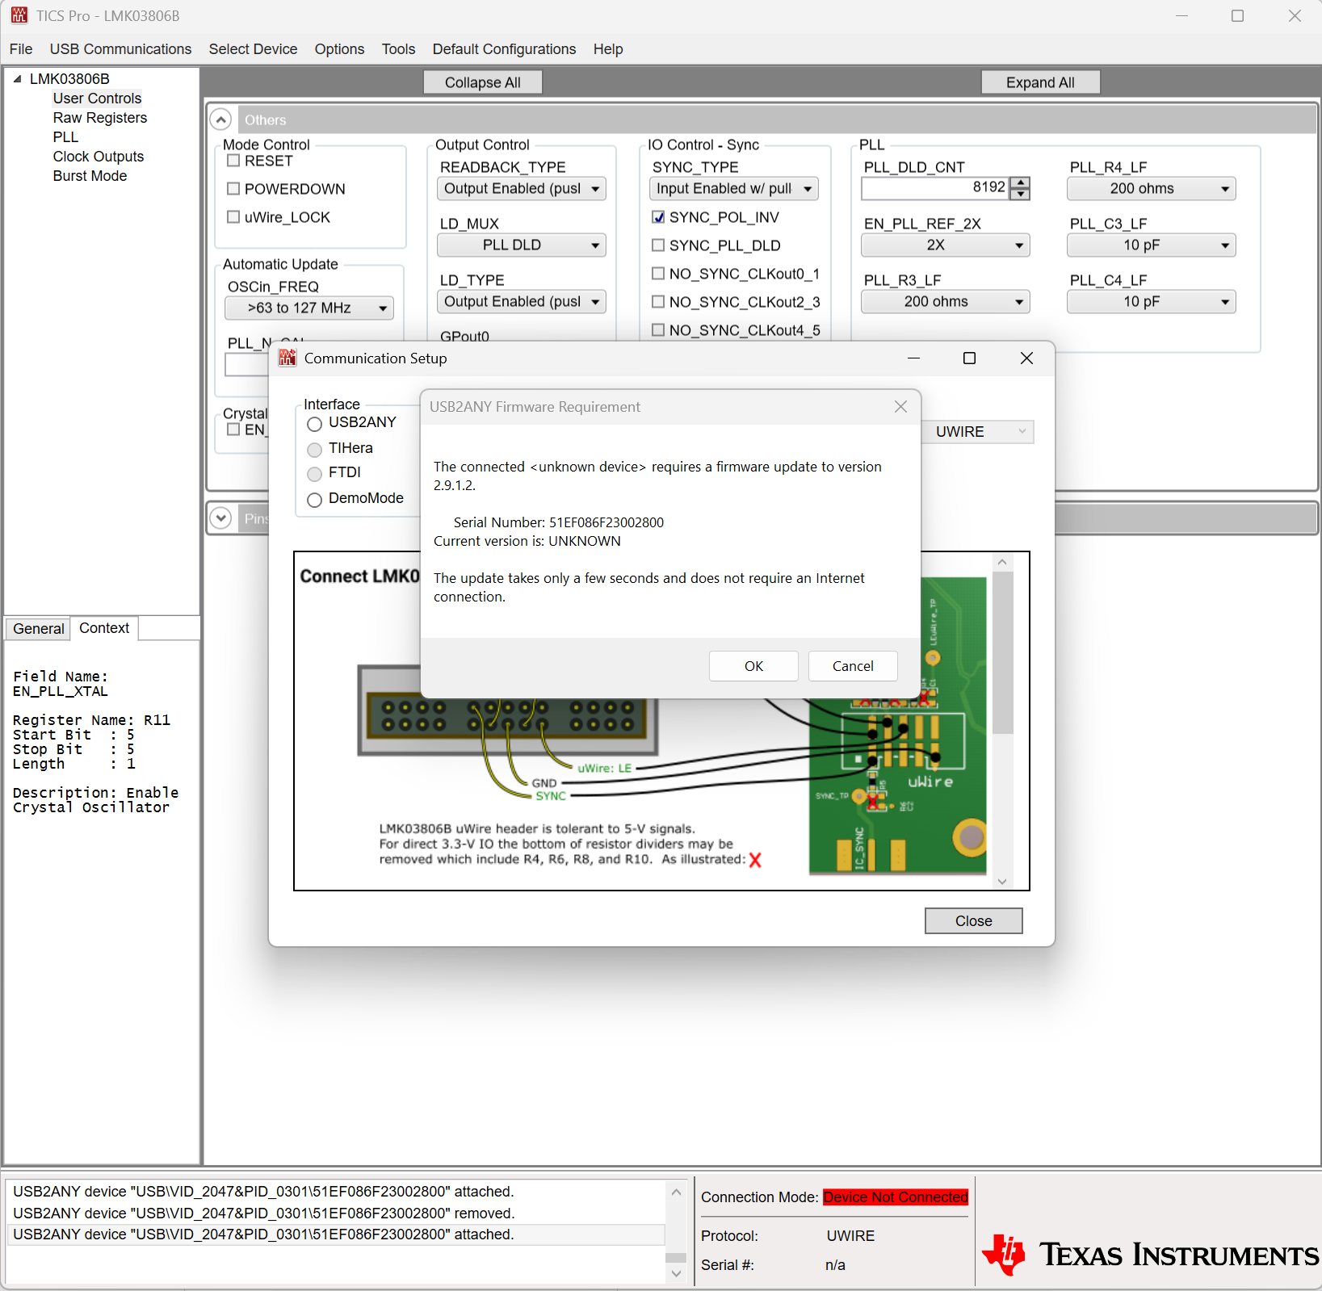Open the Options menu
The height and width of the screenshot is (1291, 1322).
pos(339,49)
